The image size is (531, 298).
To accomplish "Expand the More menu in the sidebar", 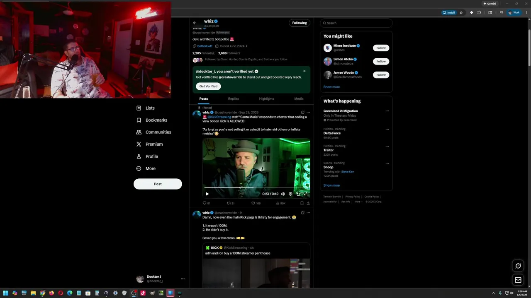I will point(146,168).
